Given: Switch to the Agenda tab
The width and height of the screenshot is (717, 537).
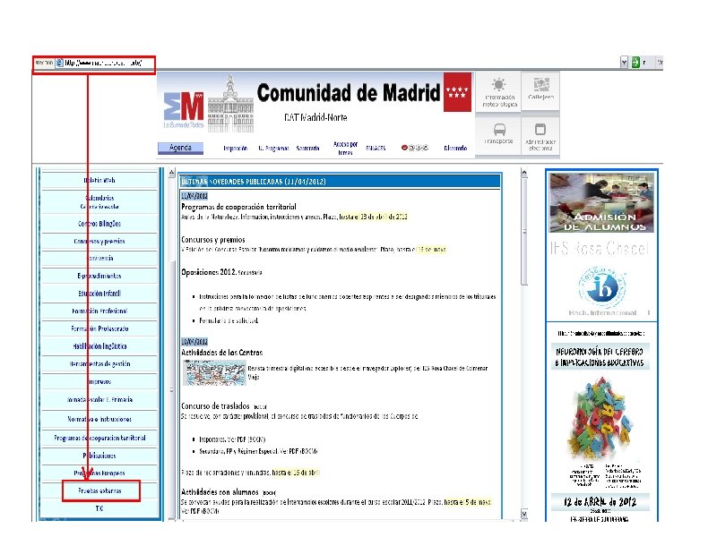Looking at the screenshot, I should (183, 146).
